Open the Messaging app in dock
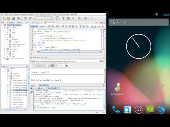 click(150, 109)
